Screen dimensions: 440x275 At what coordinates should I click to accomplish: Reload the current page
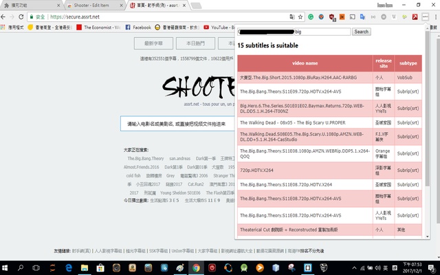pyautogui.click(x=21, y=16)
